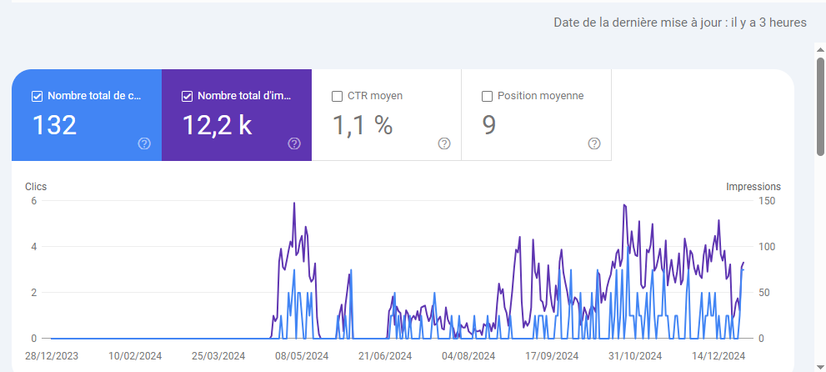Click the 14/12/2024 date axis label
Viewport: 826px width, 372px height.
coord(718,356)
